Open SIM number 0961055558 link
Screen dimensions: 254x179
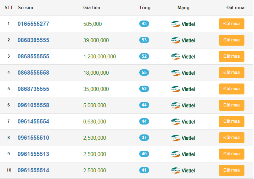(x=33, y=105)
